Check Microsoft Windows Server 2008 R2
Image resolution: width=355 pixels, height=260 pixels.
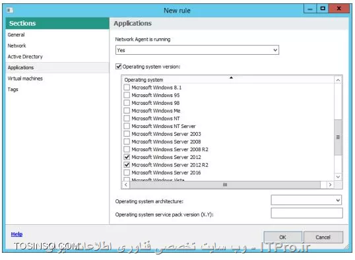coord(127,149)
